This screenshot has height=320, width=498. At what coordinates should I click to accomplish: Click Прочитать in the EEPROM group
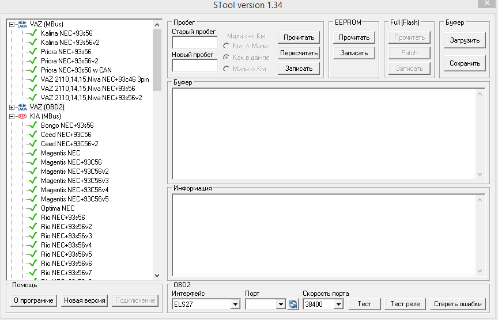tap(354, 37)
